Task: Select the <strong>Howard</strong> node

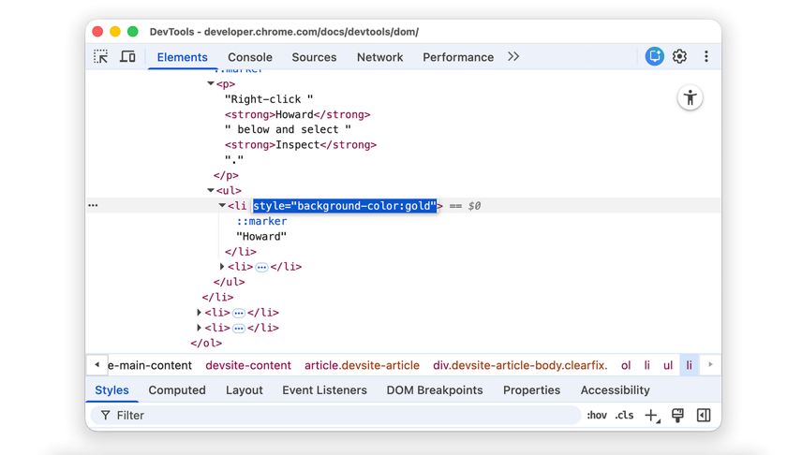Action: 297,114
